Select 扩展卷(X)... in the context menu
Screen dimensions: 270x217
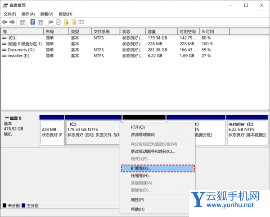(x=158, y=169)
